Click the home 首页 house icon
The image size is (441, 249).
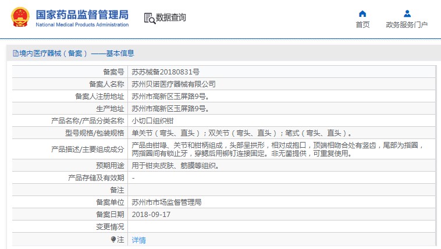pos(362,13)
